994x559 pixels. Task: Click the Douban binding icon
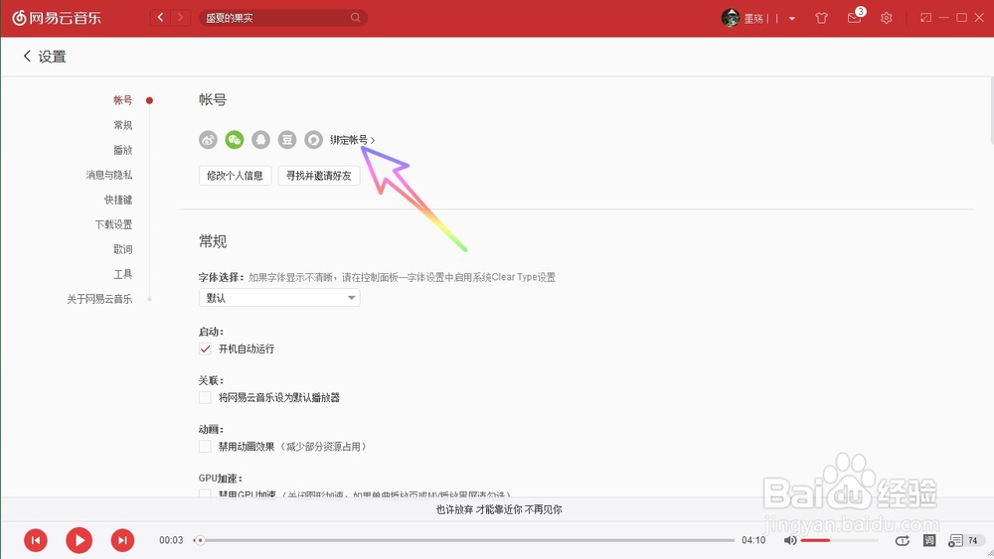click(287, 139)
